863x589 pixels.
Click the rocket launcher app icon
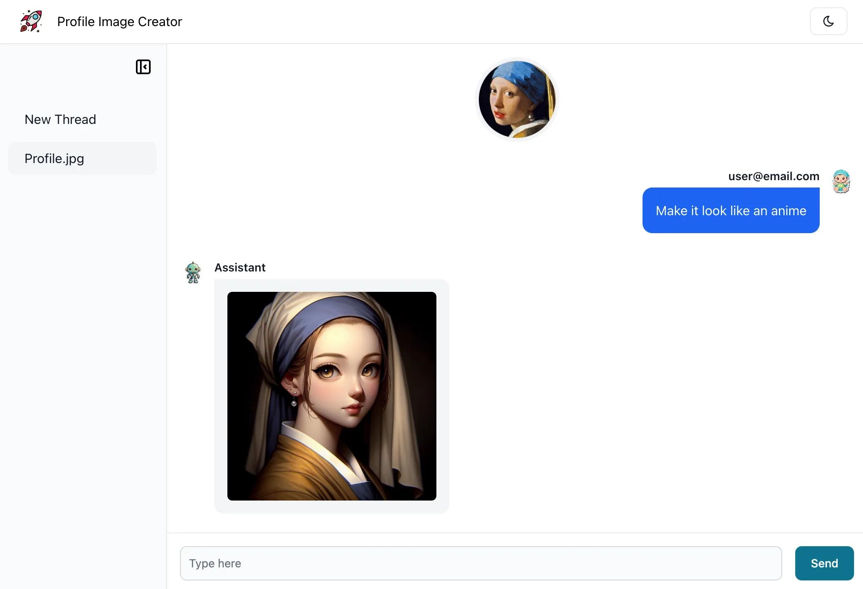click(31, 21)
